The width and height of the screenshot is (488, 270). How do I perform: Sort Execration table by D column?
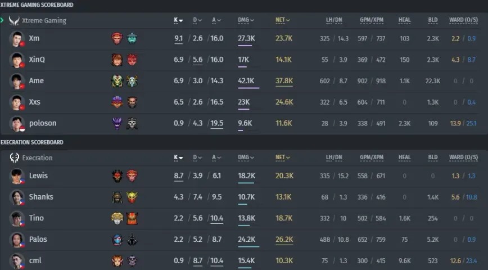tap(197, 157)
